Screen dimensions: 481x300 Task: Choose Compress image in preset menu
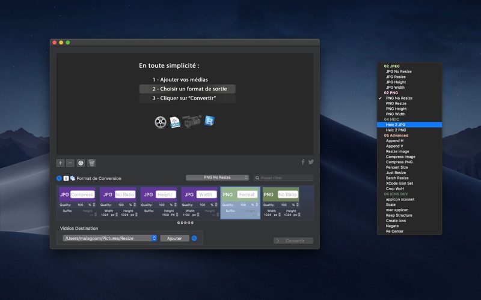[409, 157]
